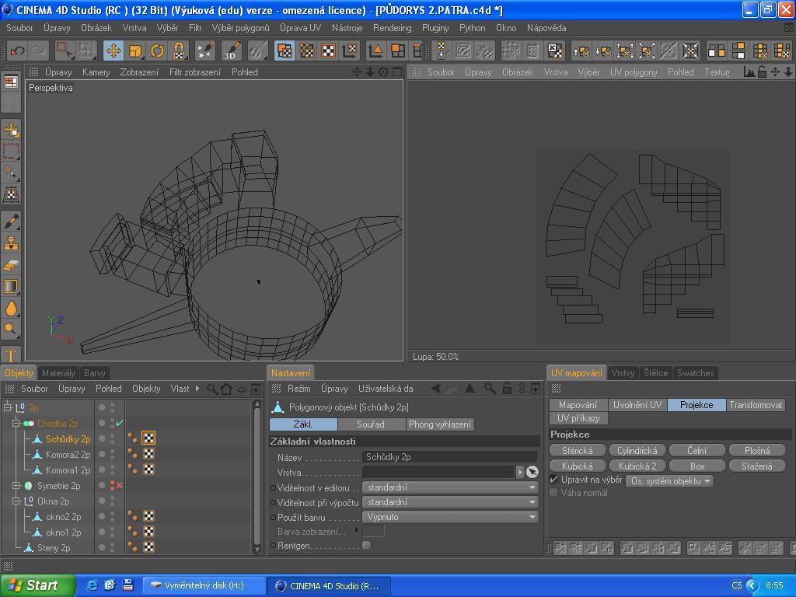Screen dimensions: 796x597
Task: Pick the magnifier zoom tool in left toolbar
Action: click(x=11, y=329)
